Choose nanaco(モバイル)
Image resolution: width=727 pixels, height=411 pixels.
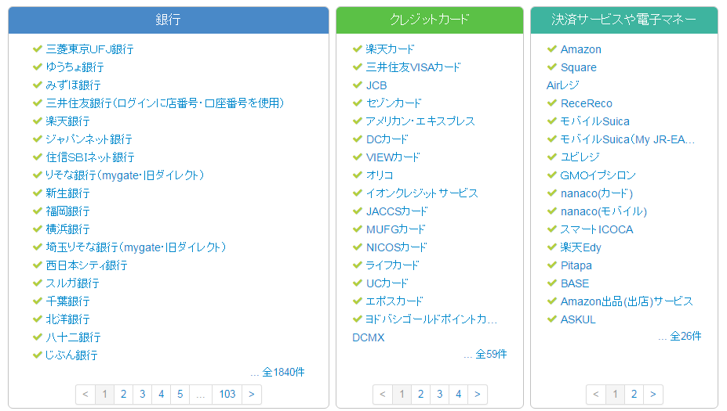[x=603, y=211]
